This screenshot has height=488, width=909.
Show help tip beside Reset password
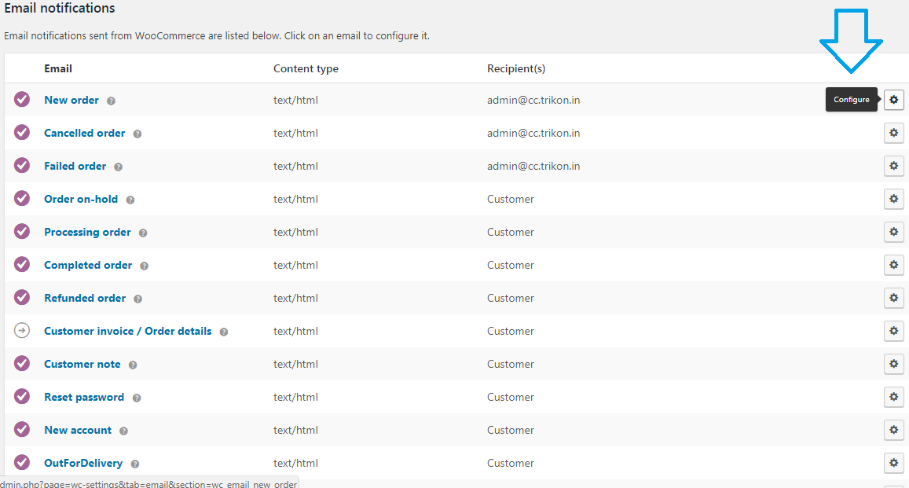[137, 398]
